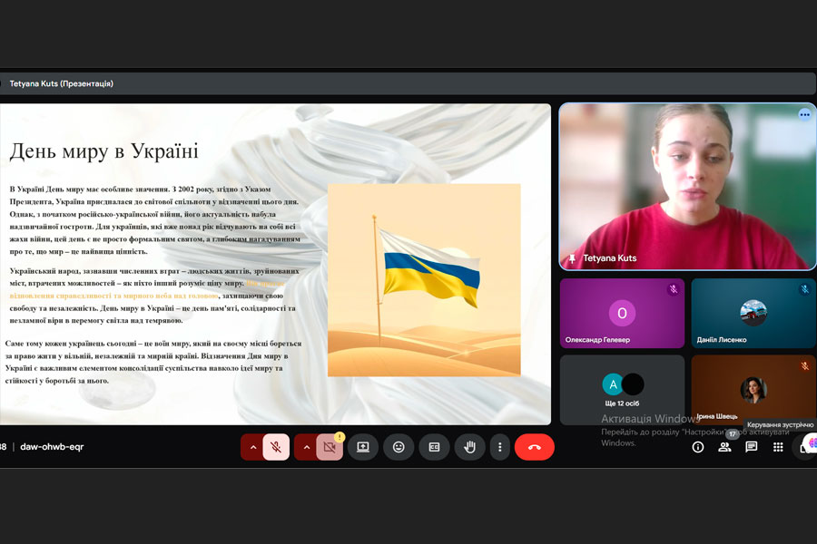
Task: Click the 'O' avatar of Олександр Гелевер
Action: click(622, 313)
